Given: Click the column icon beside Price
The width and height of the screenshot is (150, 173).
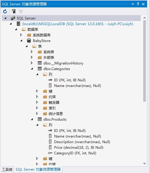Looking at the screenshot, I should click(50, 147).
